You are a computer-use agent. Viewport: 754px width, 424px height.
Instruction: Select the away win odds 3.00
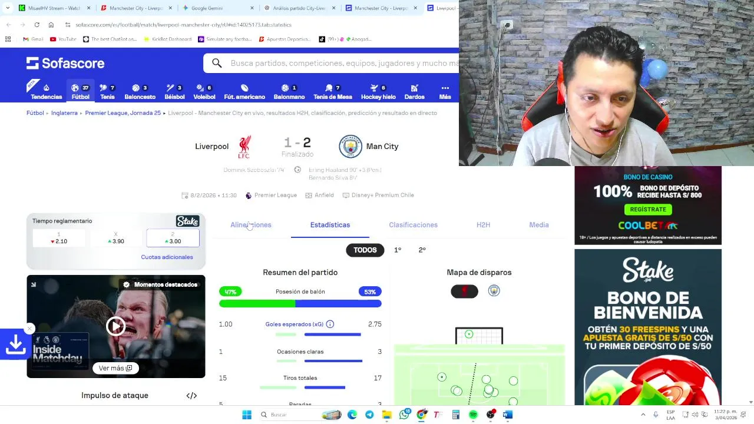click(173, 238)
